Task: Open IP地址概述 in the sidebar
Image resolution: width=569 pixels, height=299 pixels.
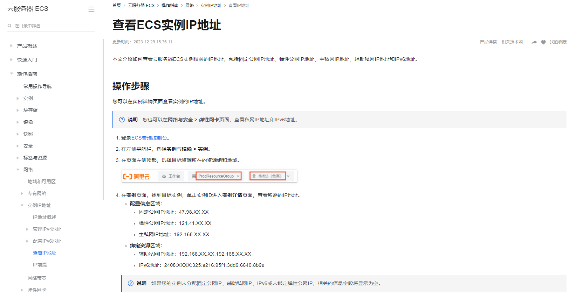Action: tap(44, 218)
